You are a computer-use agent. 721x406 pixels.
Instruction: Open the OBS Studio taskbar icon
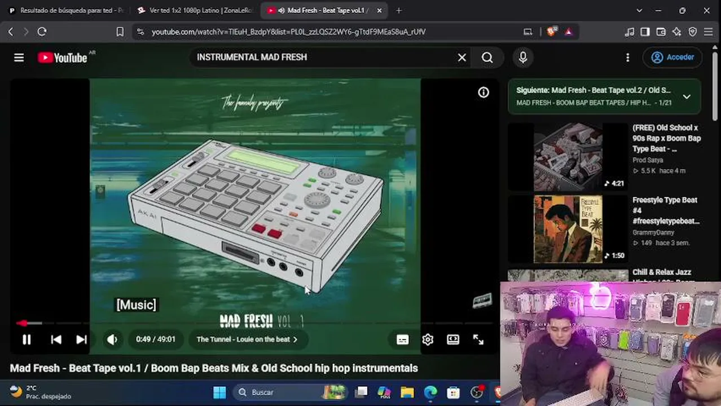(x=477, y=392)
